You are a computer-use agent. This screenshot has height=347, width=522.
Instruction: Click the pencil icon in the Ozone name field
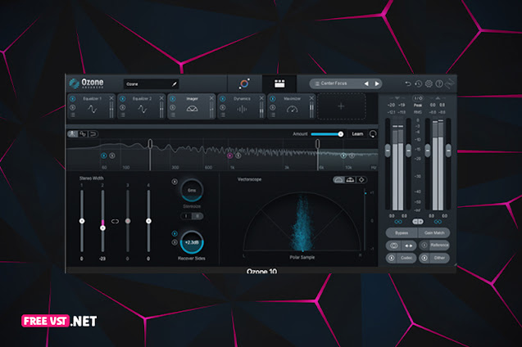(174, 84)
